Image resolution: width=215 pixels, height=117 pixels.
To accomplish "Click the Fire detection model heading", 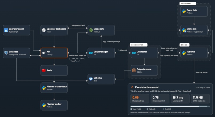I will 146,87.
